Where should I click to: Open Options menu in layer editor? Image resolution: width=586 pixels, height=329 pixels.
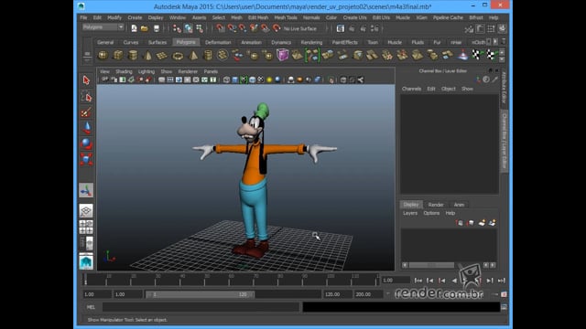[x=431, y=213]
